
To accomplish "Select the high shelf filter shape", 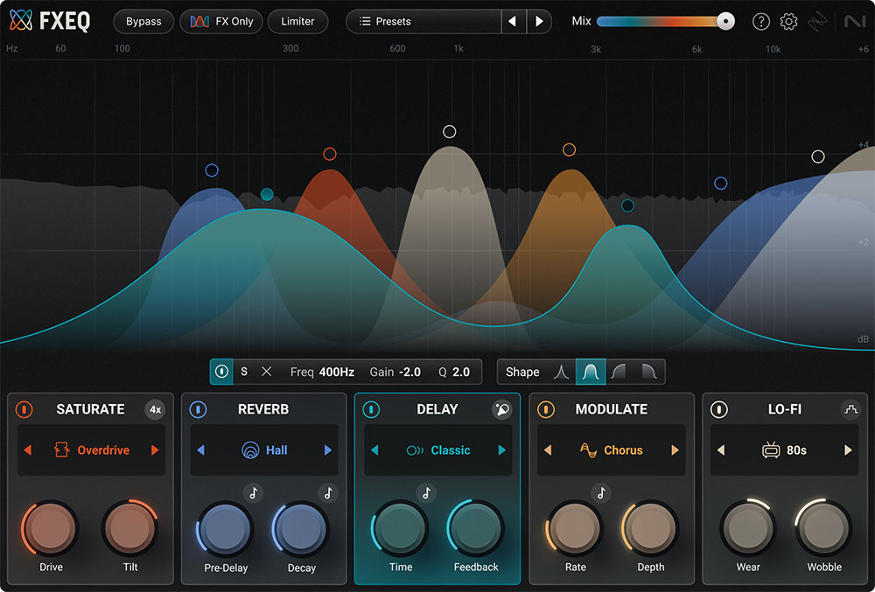I will point(647,372).
